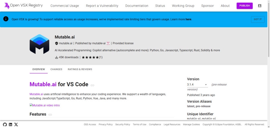270x128 pixels.
Task: Click the Mutable.ai link in the description paragraph
Action: click(x=36, y=94)
